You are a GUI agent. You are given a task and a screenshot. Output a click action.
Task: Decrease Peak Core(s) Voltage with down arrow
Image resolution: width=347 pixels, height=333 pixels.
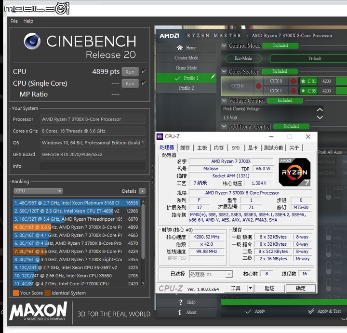click(x=320, y=117)
